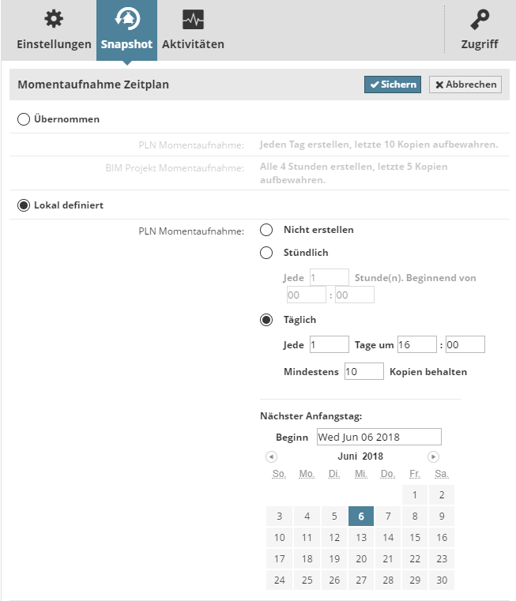Select the Übernommen radio option

click(24, 119)
